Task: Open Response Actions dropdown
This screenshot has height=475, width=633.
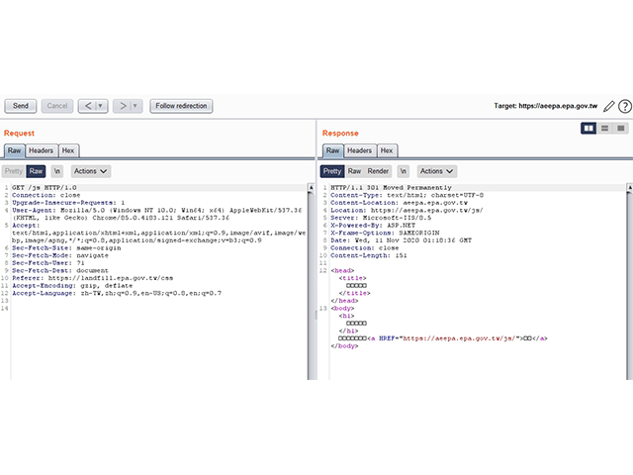Action: click(x=437, y=171)
